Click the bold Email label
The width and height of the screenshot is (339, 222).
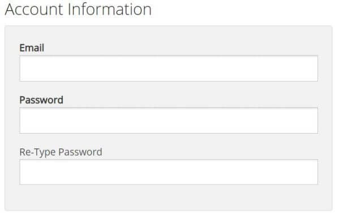32,48
